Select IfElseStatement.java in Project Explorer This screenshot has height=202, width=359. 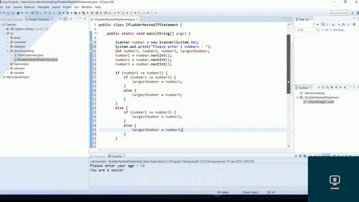(x=30, y=56)
